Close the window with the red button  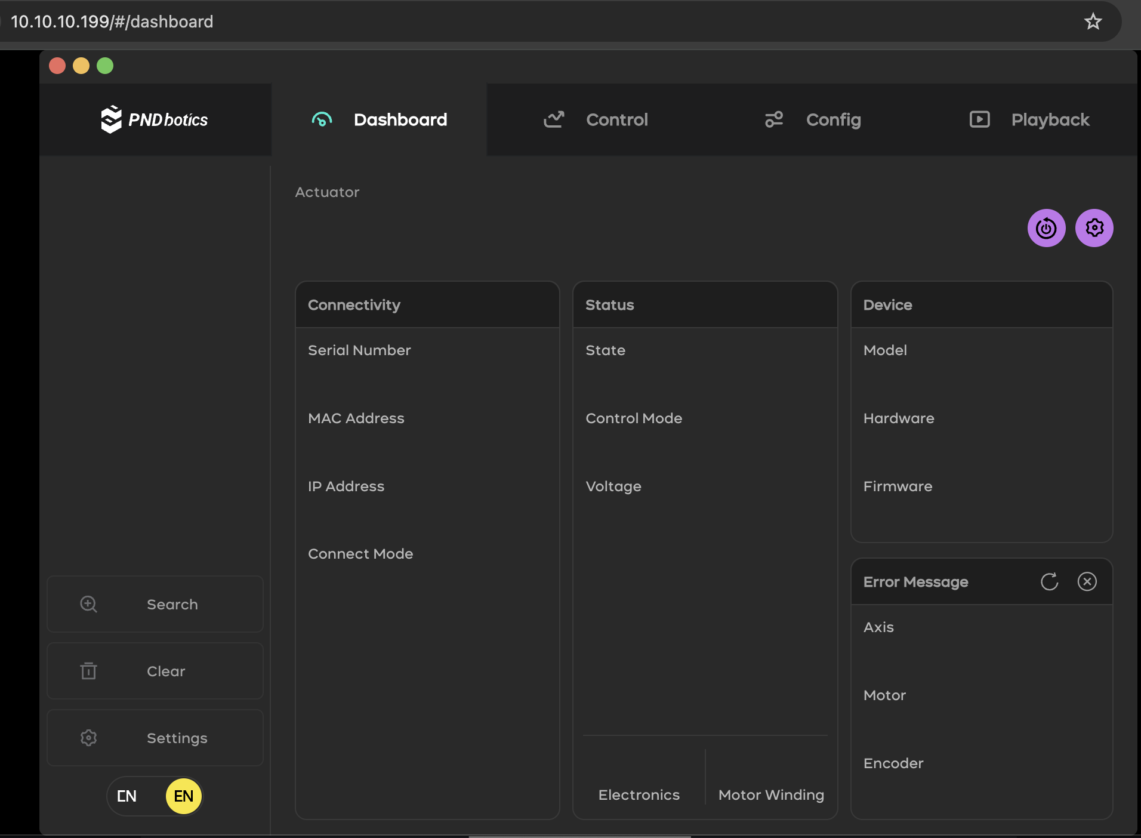pos(57,66)
